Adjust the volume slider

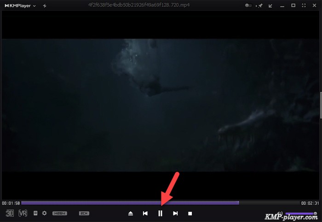(301, 213)
